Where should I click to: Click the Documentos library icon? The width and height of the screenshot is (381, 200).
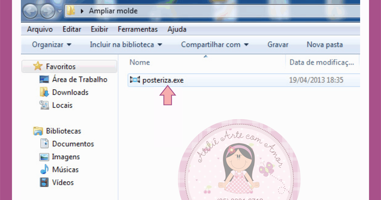[x=44, y=143]
